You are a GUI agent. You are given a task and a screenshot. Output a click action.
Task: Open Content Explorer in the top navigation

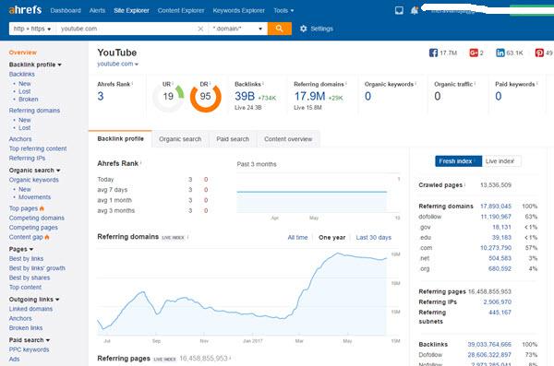181,10
